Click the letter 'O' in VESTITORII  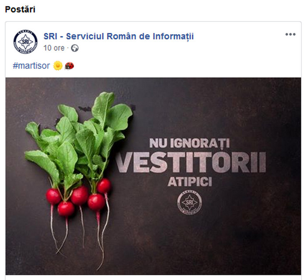coord(221,162)
